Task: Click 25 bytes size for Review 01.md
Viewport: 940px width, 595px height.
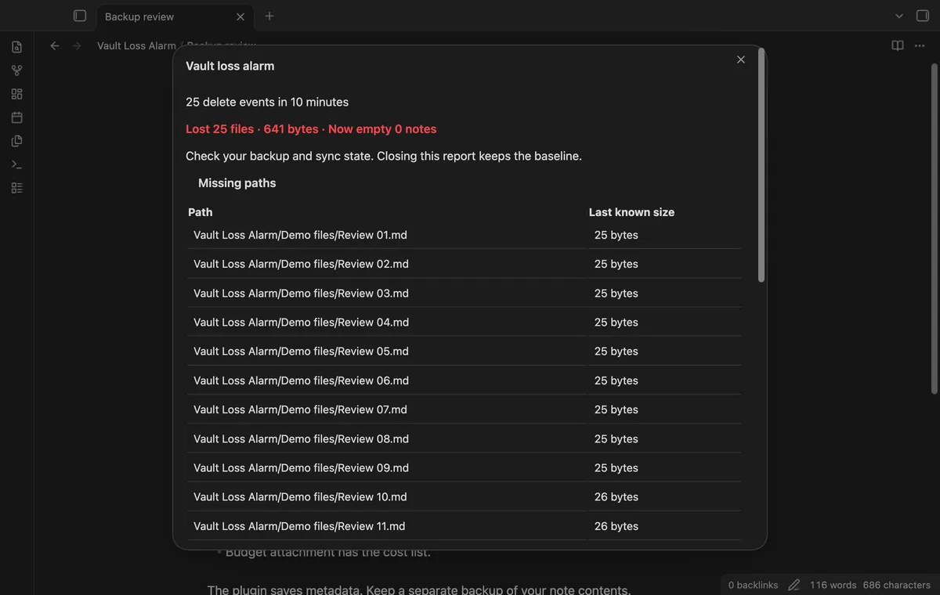Action: (x=616, y=235)
